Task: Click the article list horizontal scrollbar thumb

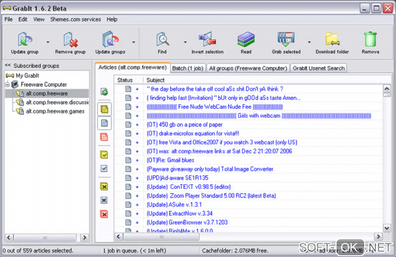Action: (x=161, y=236)
